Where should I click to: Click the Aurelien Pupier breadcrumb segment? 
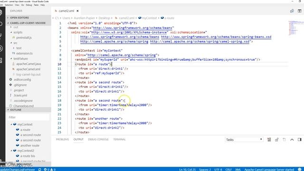[85, 18]
